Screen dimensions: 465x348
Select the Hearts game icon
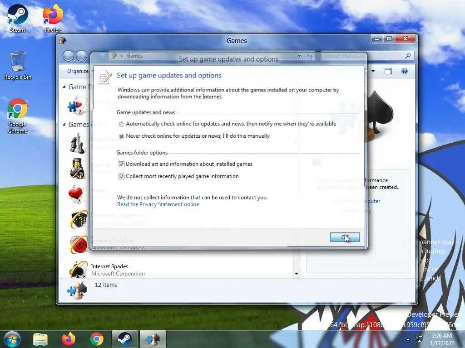click(x=77, y=194)
